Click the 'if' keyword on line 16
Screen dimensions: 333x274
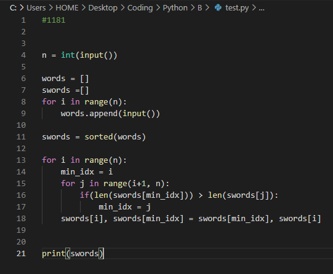pyautogui.click(x=84, y=195)
